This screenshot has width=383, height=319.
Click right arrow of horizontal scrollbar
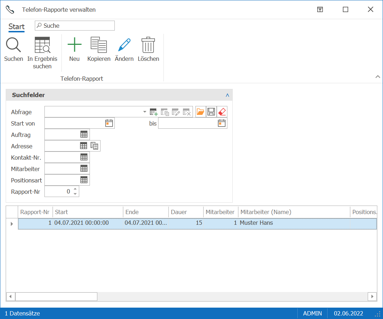click(372, 297)
